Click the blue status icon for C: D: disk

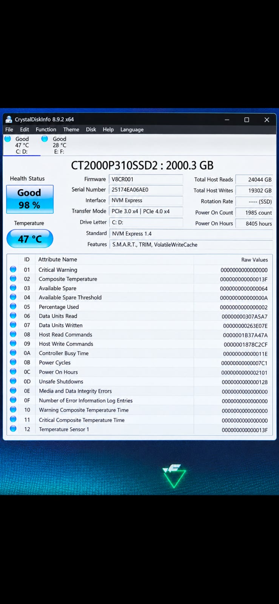[x=8, y=139]
